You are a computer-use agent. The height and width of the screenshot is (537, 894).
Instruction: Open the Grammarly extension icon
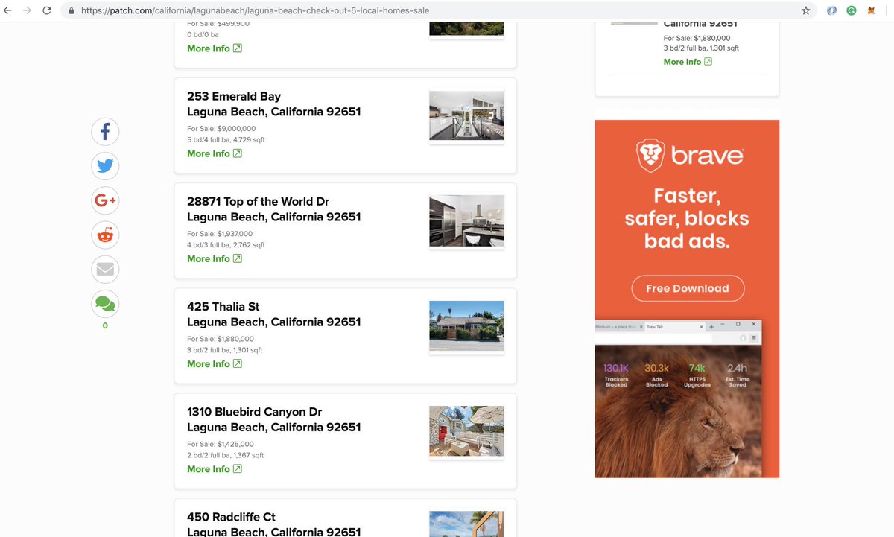tap(851, 11)
